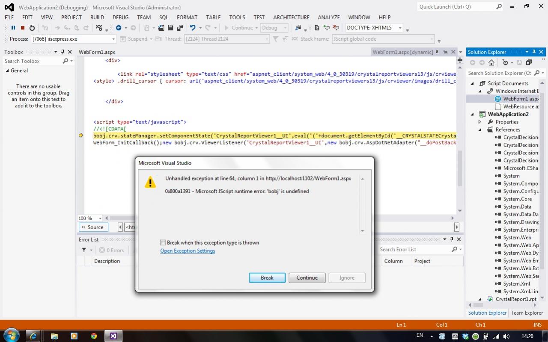Image resolution: width=548 pixels, height=342 pixels.
Task: Open the BUILD menu
Action: point(97,17)
